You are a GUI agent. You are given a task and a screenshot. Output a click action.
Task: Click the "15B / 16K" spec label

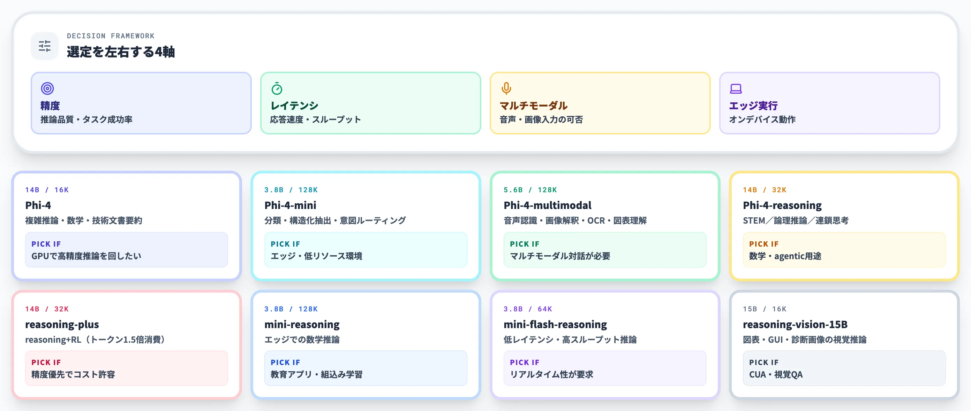pos(765,309)
